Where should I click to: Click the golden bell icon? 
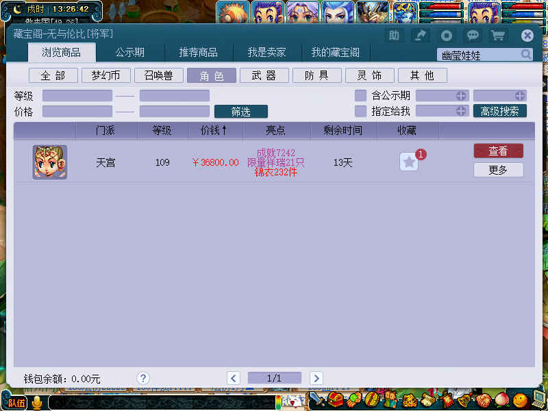[465, 400]
